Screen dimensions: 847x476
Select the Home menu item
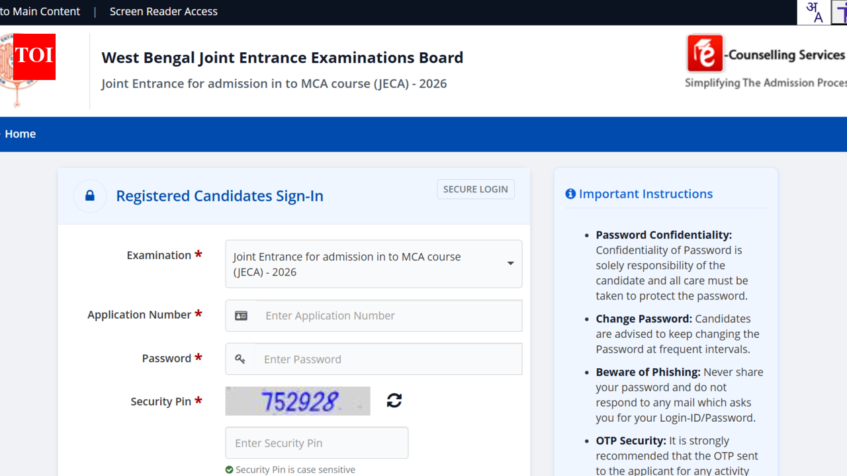point(21,134)
